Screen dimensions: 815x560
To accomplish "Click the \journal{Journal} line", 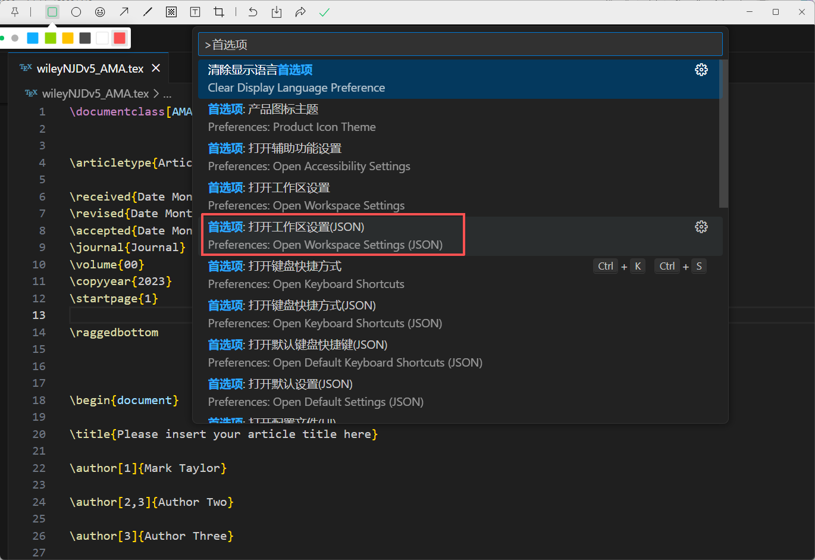I will pyautogui.click(x=128, y=248).
